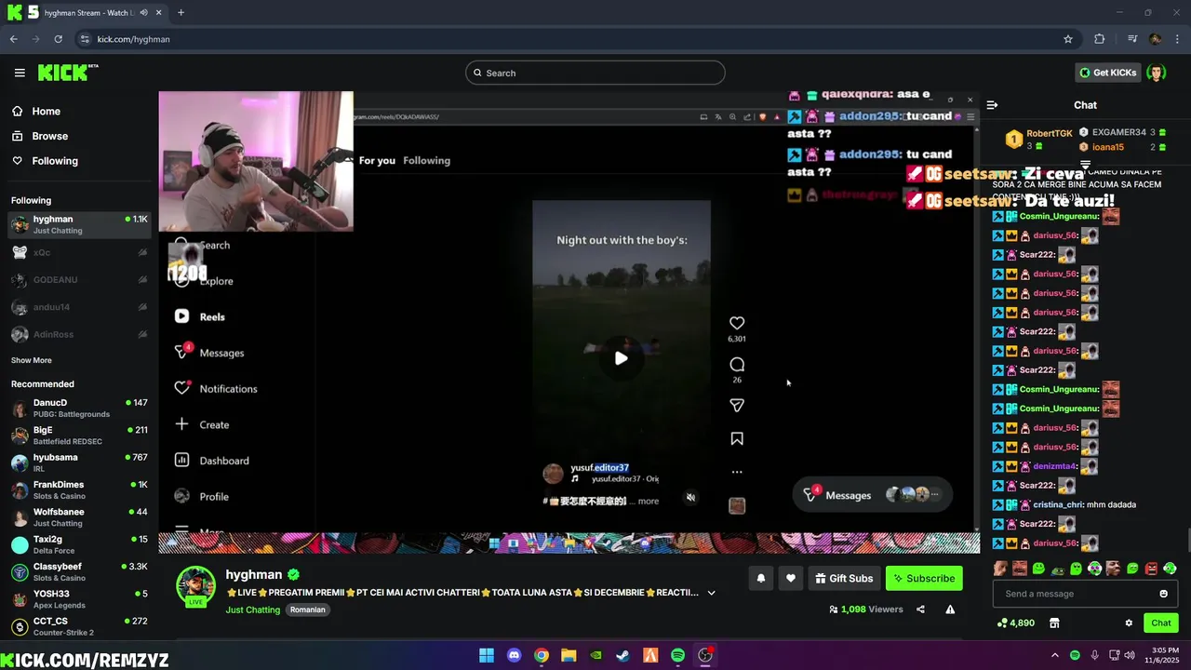
Task: Open Chrome three-dot menu
Action: tap(1177, 39)
